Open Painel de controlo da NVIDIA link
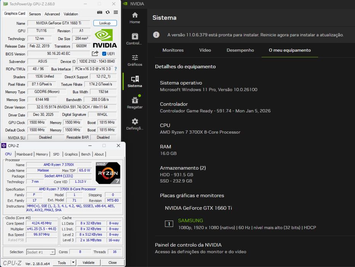This screenshot has height=267, width=355. (x=188, y=245)
